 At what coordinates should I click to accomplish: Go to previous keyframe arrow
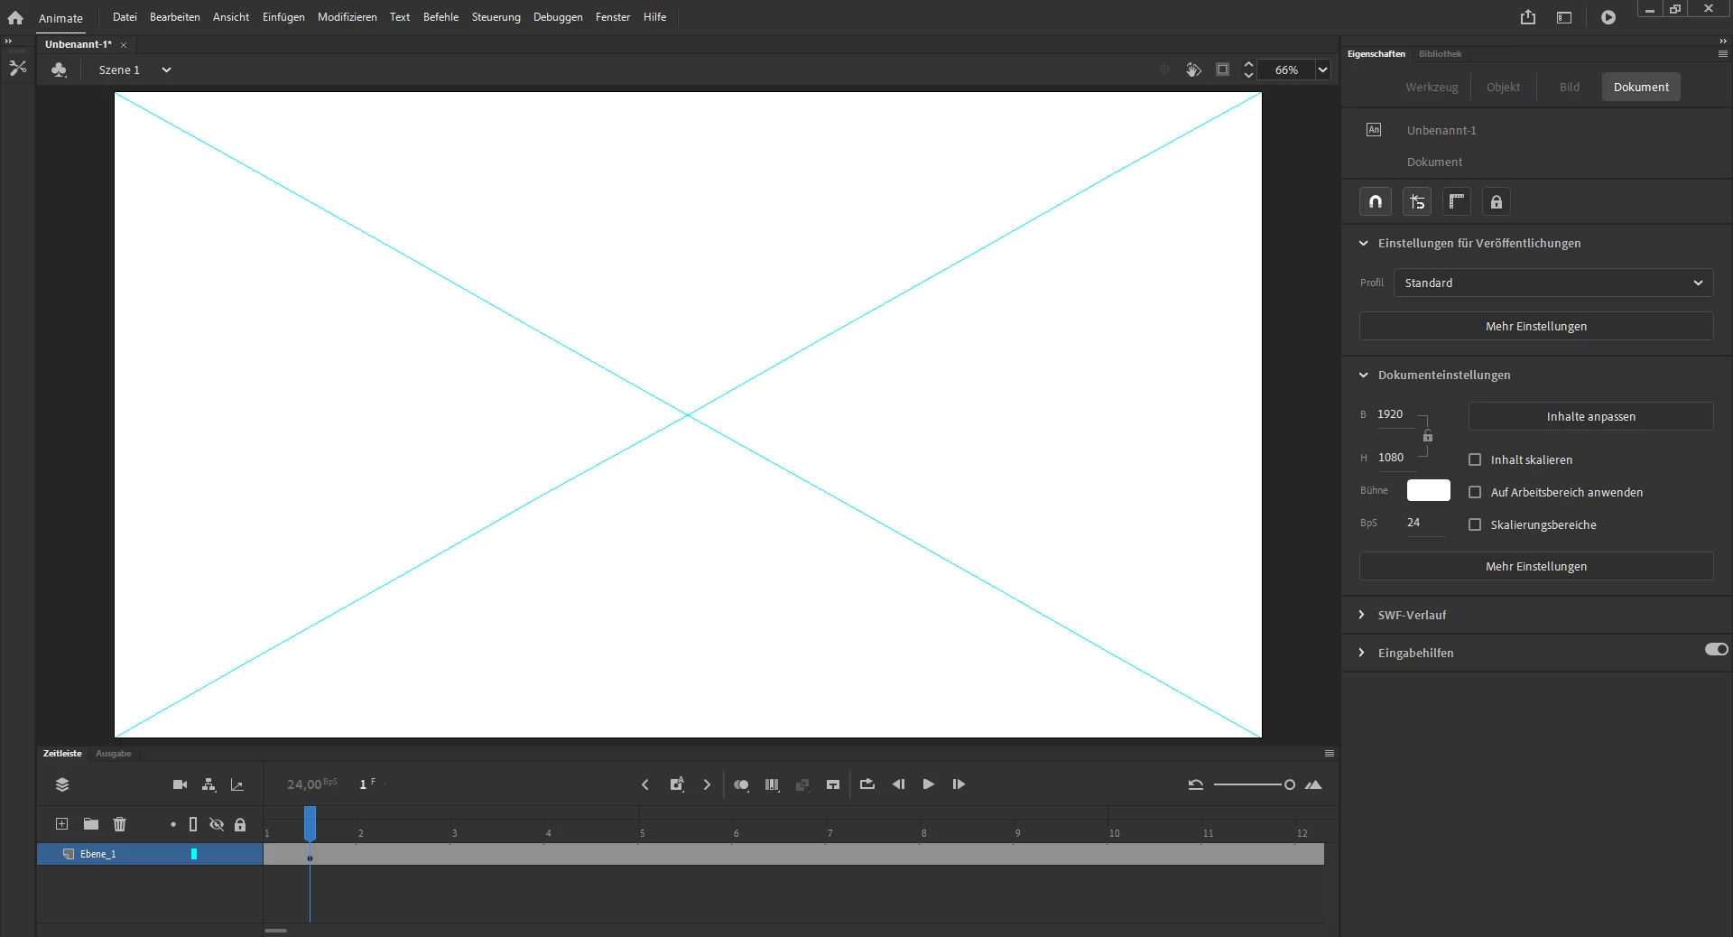pos(645,784)
